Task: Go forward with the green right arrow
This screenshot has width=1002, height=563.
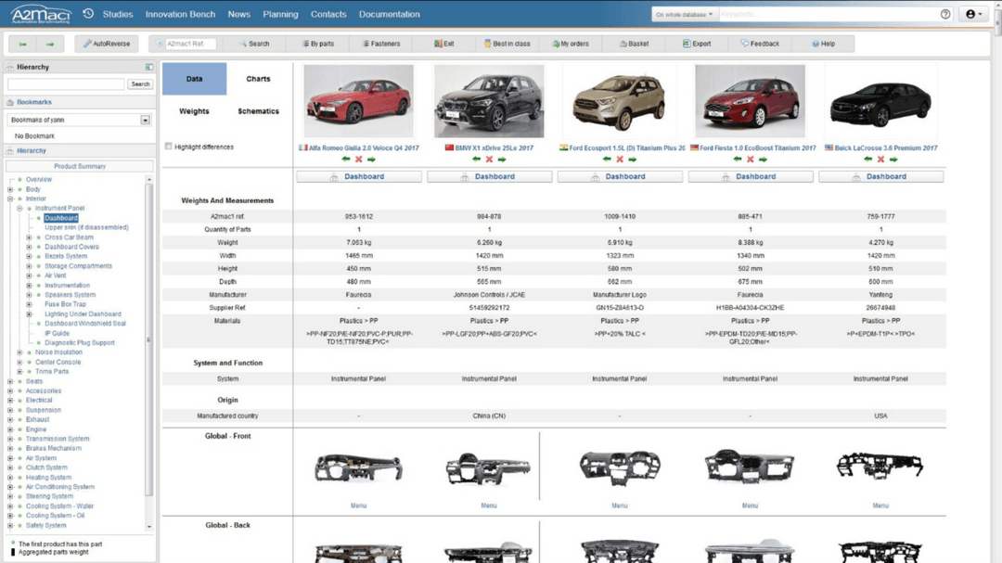Action: [x=50, y=45]
